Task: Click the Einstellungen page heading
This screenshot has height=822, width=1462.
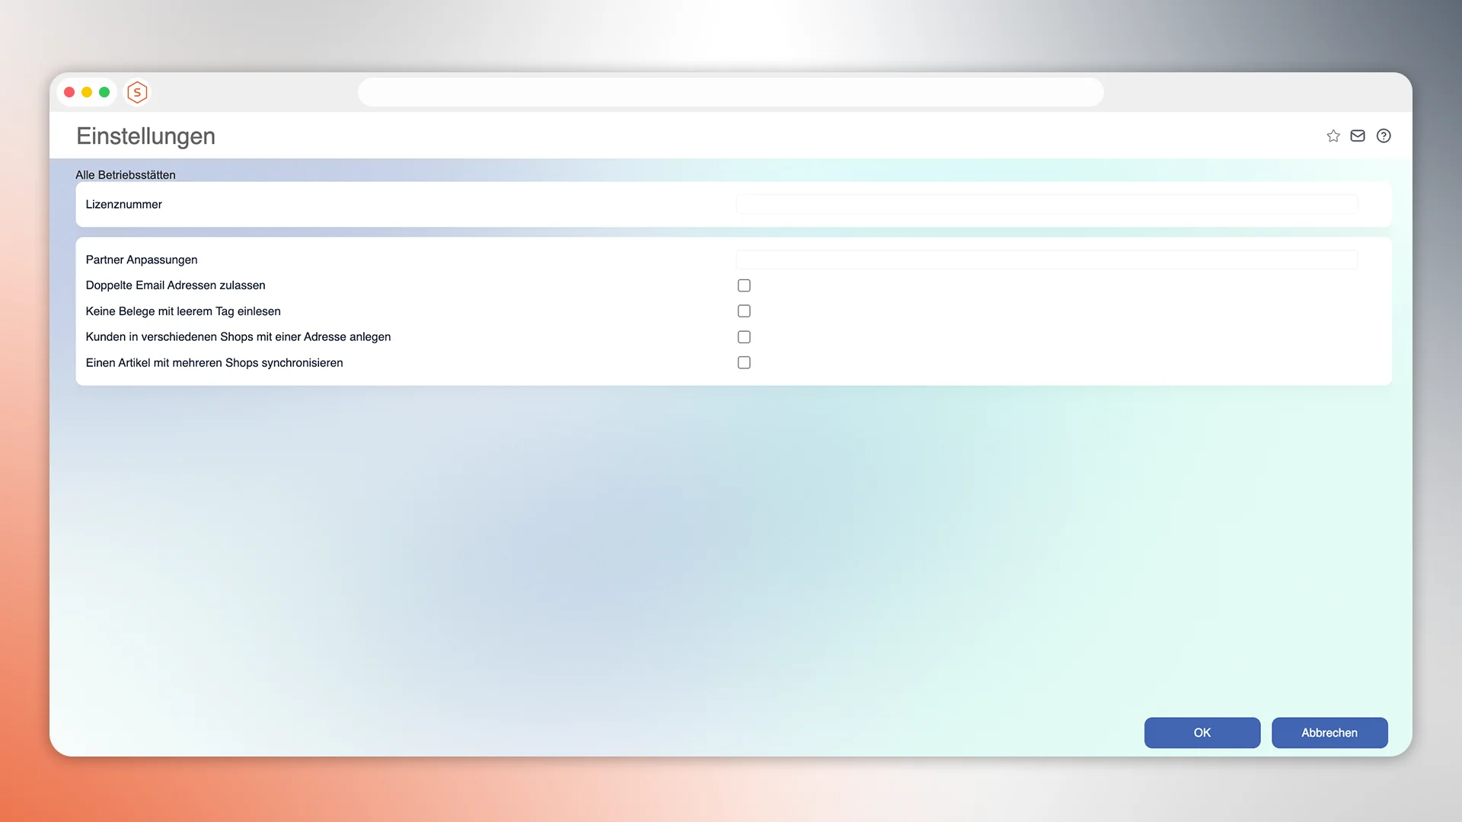Action: coord(145,136)
